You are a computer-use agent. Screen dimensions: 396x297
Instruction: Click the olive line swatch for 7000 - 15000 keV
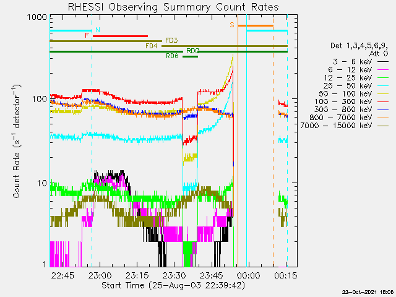pyautogui.click(x=383, y=126)
